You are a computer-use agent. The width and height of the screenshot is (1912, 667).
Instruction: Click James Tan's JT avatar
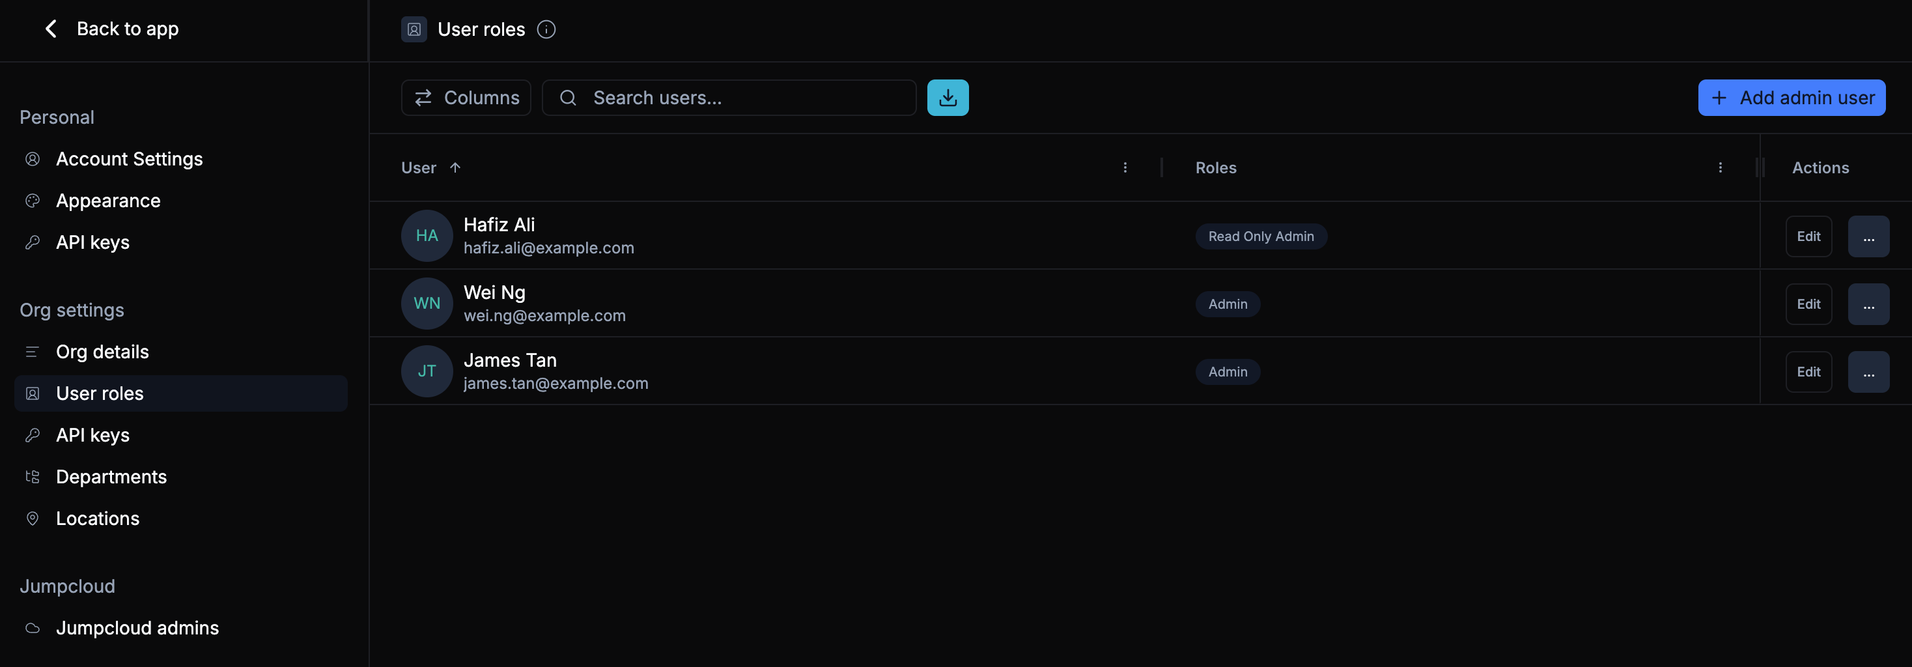tap(426, 371)
